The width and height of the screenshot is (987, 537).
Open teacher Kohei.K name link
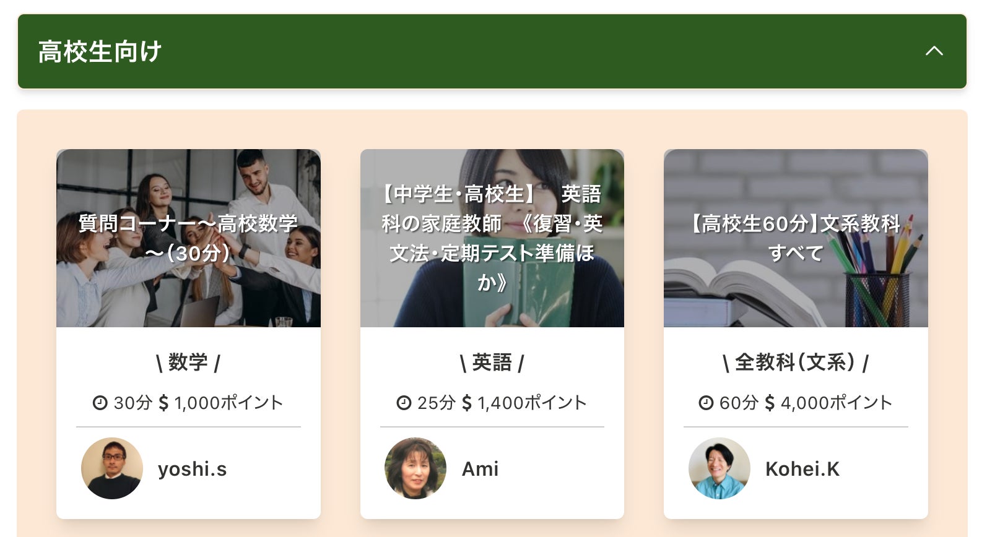point(802,469)
